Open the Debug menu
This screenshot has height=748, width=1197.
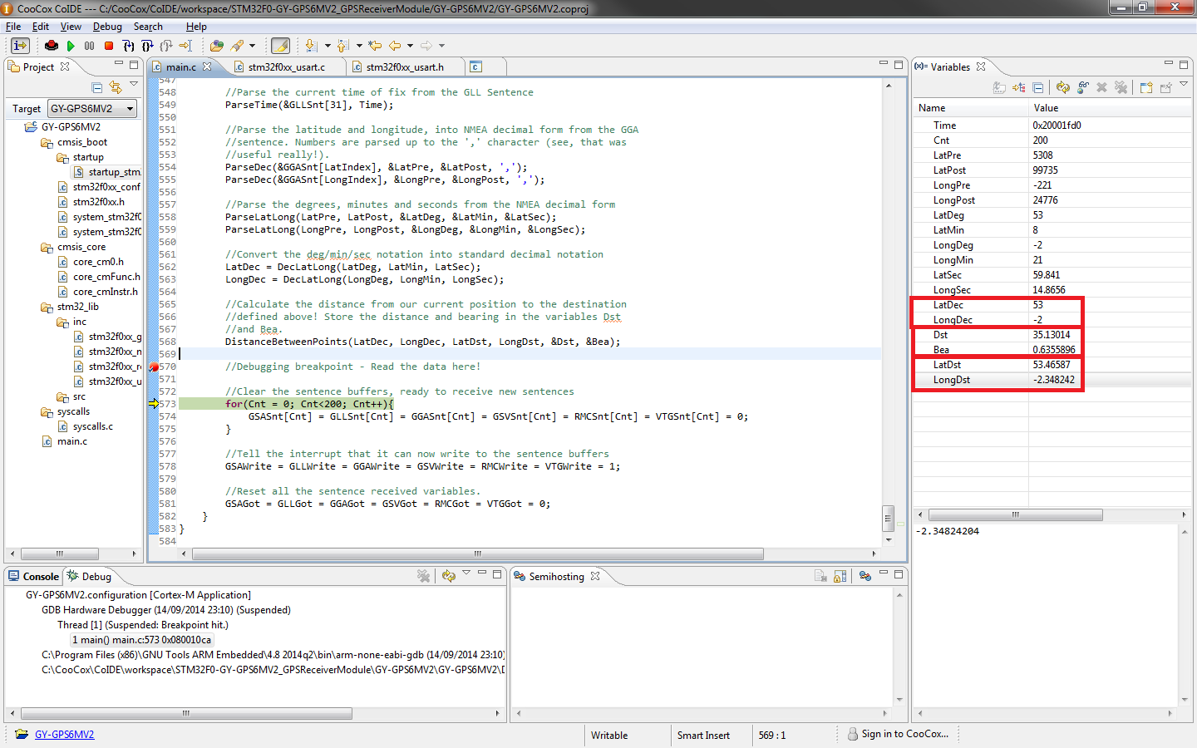click(x=107, y=27)
